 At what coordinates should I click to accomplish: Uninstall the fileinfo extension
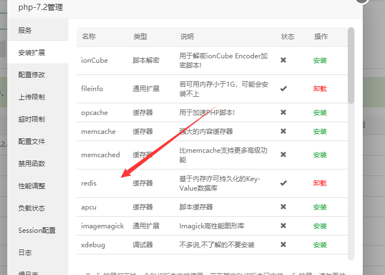coord(320,89)
